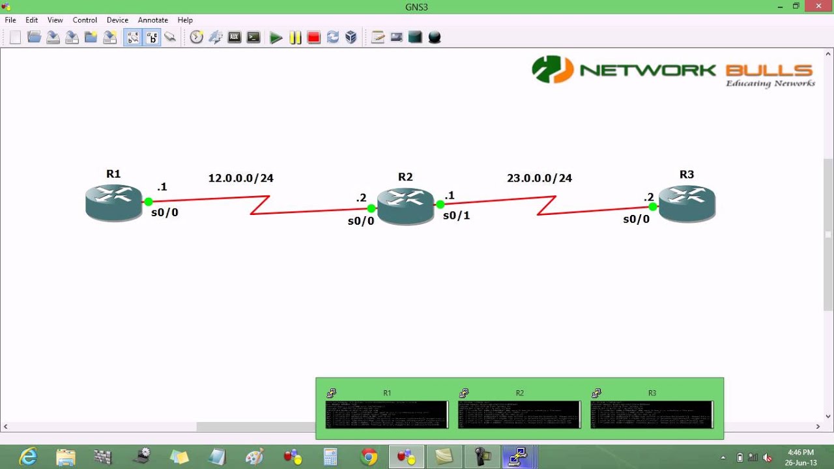Click R1's s0/0 interface label
Viewport: 834px width, 469px height.
[x=165, y=212]
